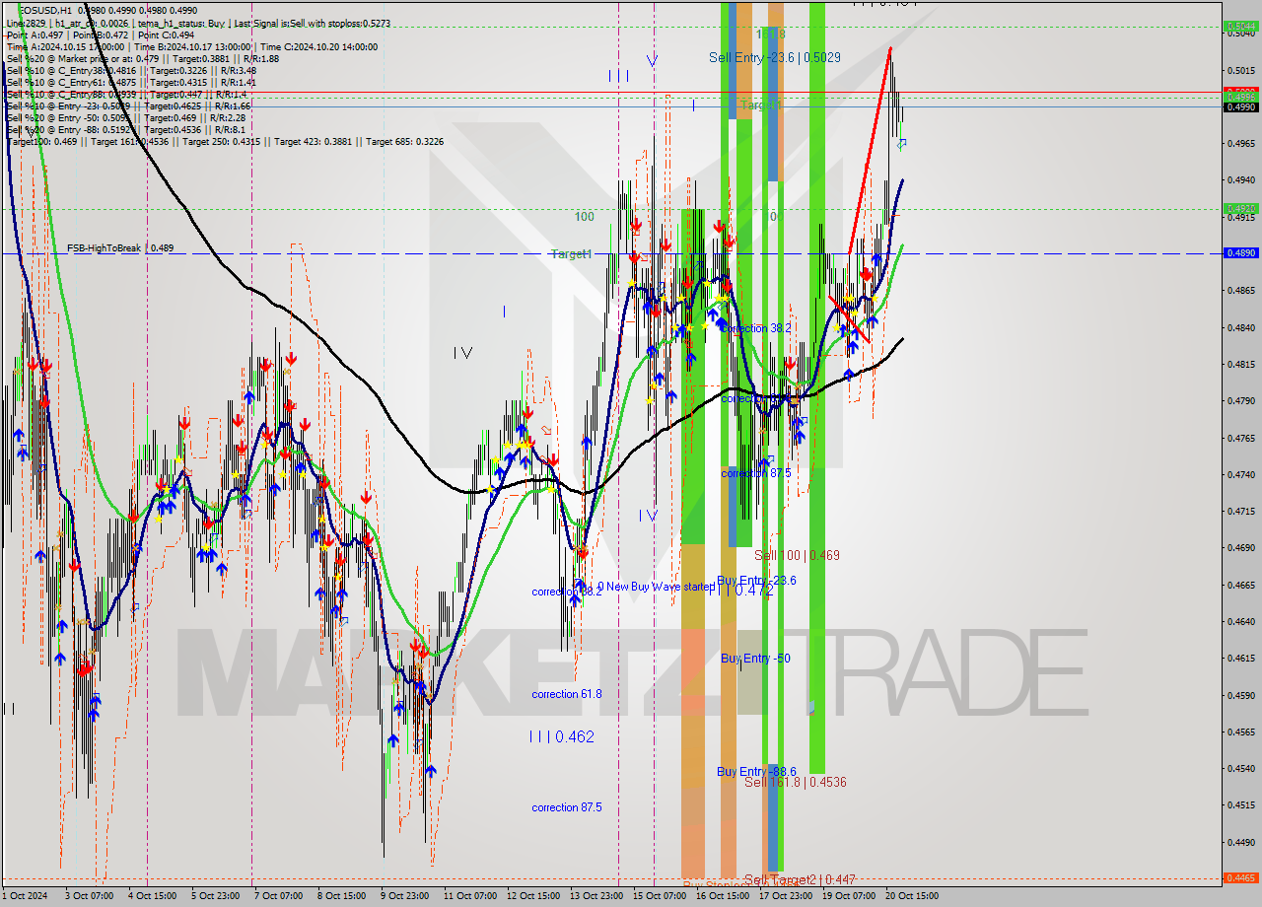This screenshot has height=907, width=1262.
Task: Click the '19 Oct 07:00' date label
Action: tap(849, 896)
